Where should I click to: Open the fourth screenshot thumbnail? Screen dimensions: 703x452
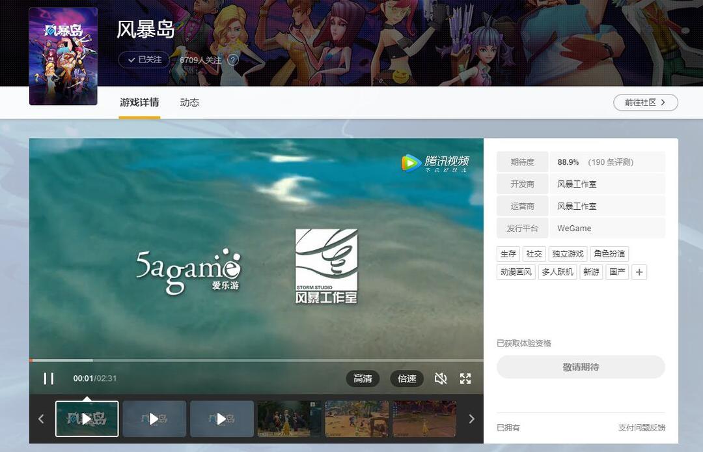(x=289, y=419)
